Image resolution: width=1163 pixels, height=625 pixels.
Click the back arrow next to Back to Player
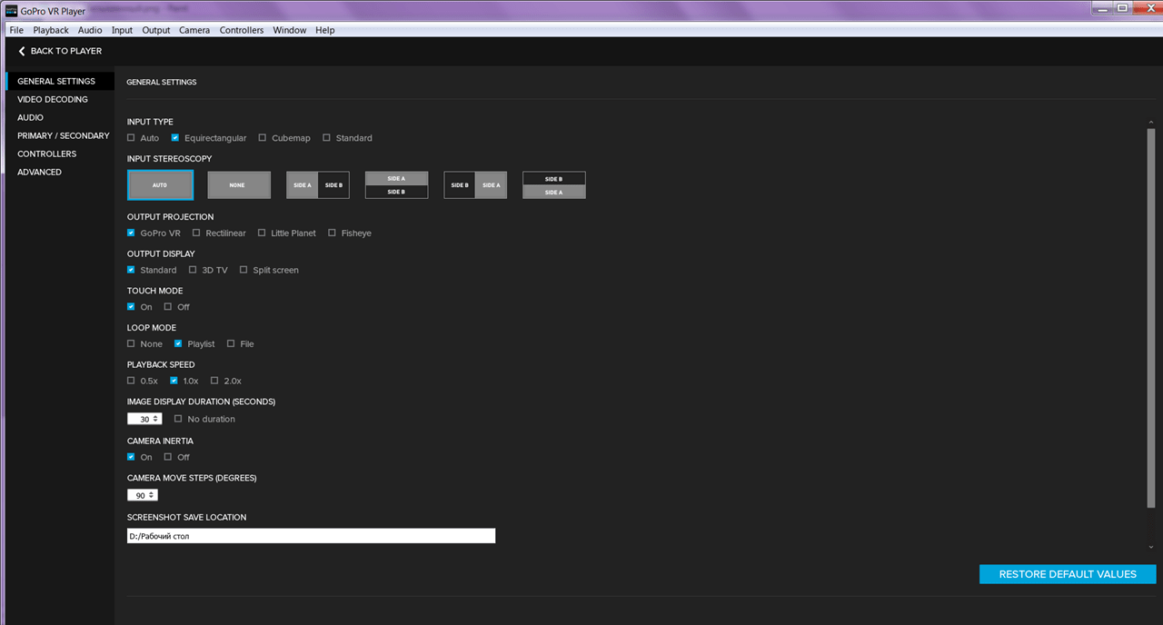click(22, 51)
